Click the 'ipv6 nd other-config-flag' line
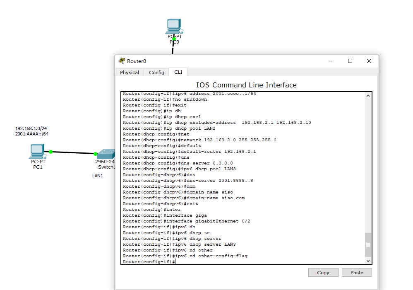Screen dimensions: 413x290 185,256
